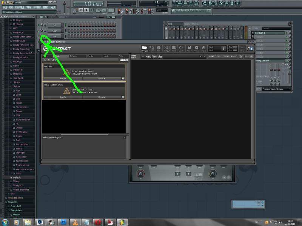Screen dimensions: 302x226
Task: Open the TOOLS menu
Action: tap(46, 7)
